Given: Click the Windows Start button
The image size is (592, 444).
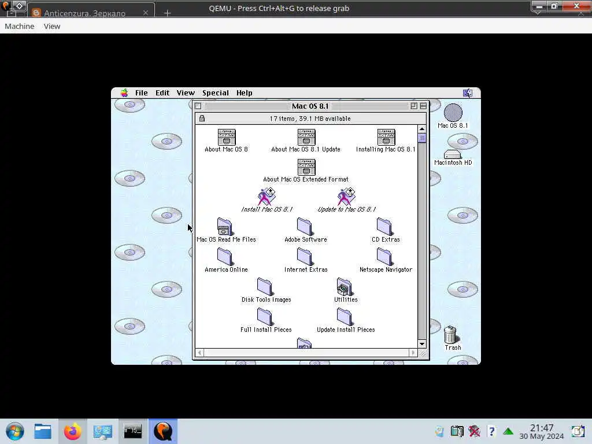Looking at the screenshot, I should click(x=15, y=431).
